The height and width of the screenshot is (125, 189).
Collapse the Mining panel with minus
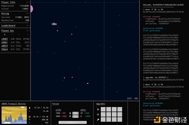(x=29, y=13)
